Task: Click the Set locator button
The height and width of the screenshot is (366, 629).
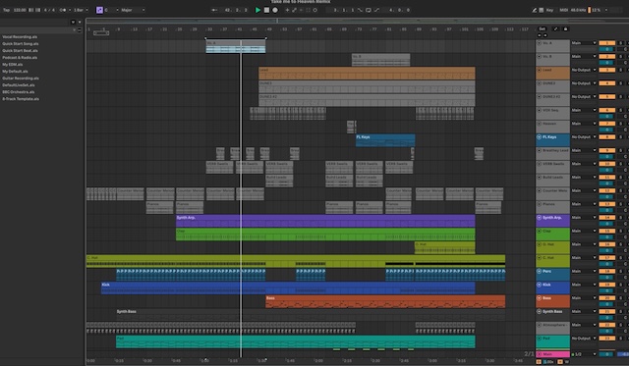Action: click(542, 28)
